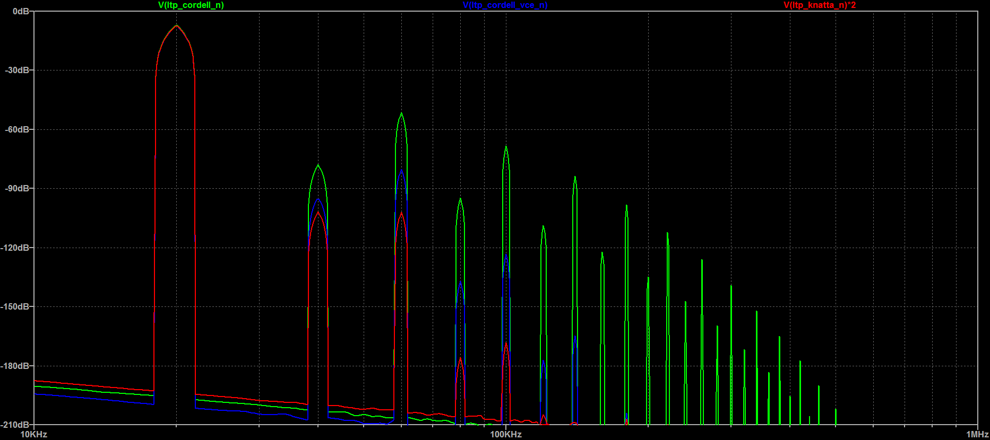Click the -90dB axis label
The width and height of the screenshot is (990, 440).
click(17, 188)
